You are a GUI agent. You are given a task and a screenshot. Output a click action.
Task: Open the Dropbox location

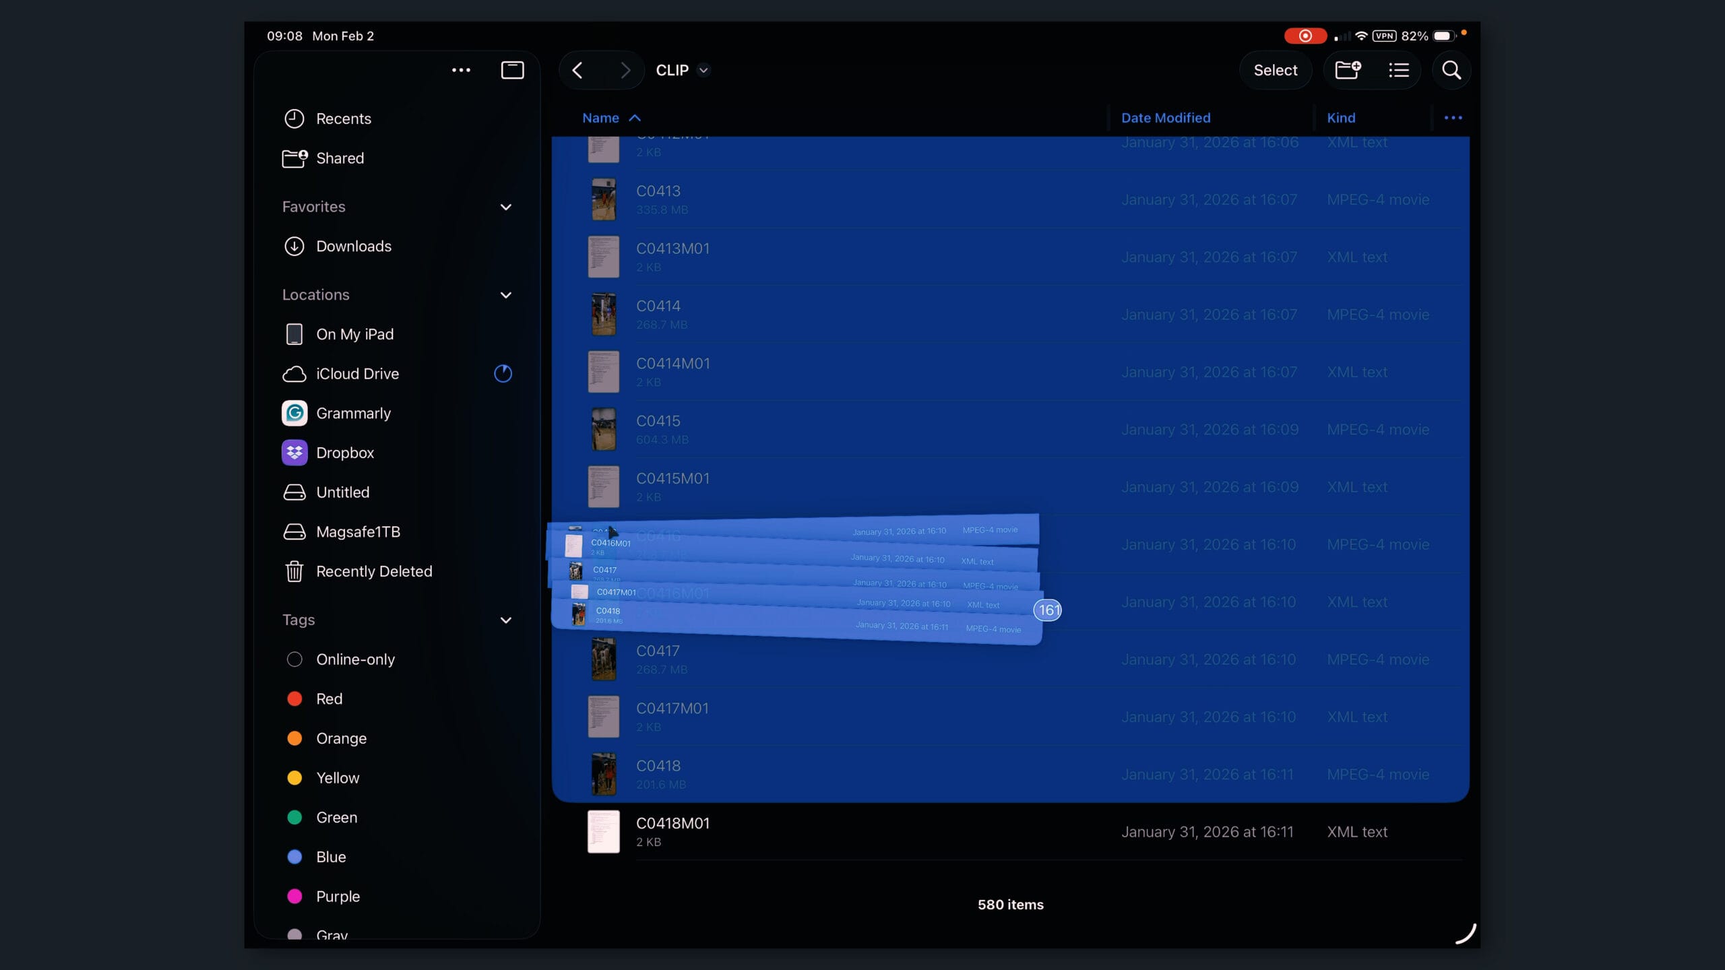click(x=344, y=453)
